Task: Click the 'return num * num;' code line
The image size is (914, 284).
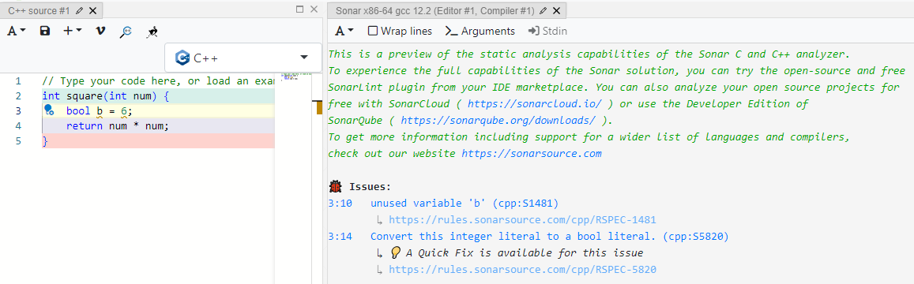Action: (117, 125)
